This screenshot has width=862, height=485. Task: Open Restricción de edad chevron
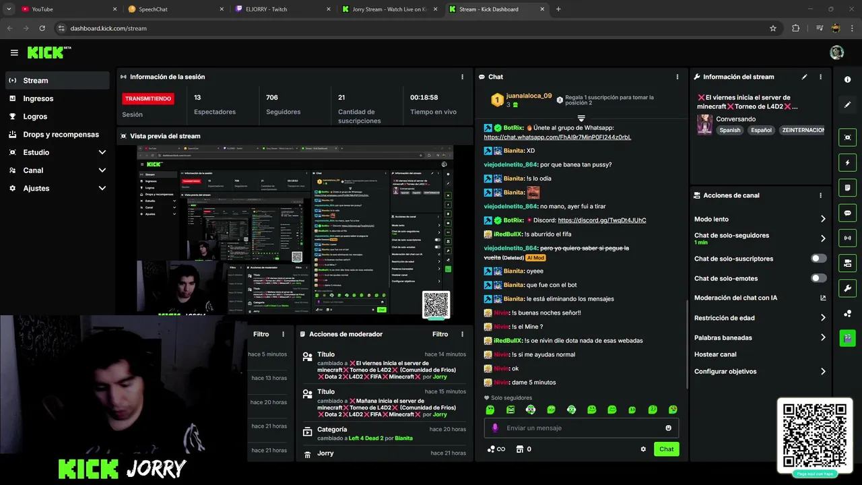click(x=823, y=318)
